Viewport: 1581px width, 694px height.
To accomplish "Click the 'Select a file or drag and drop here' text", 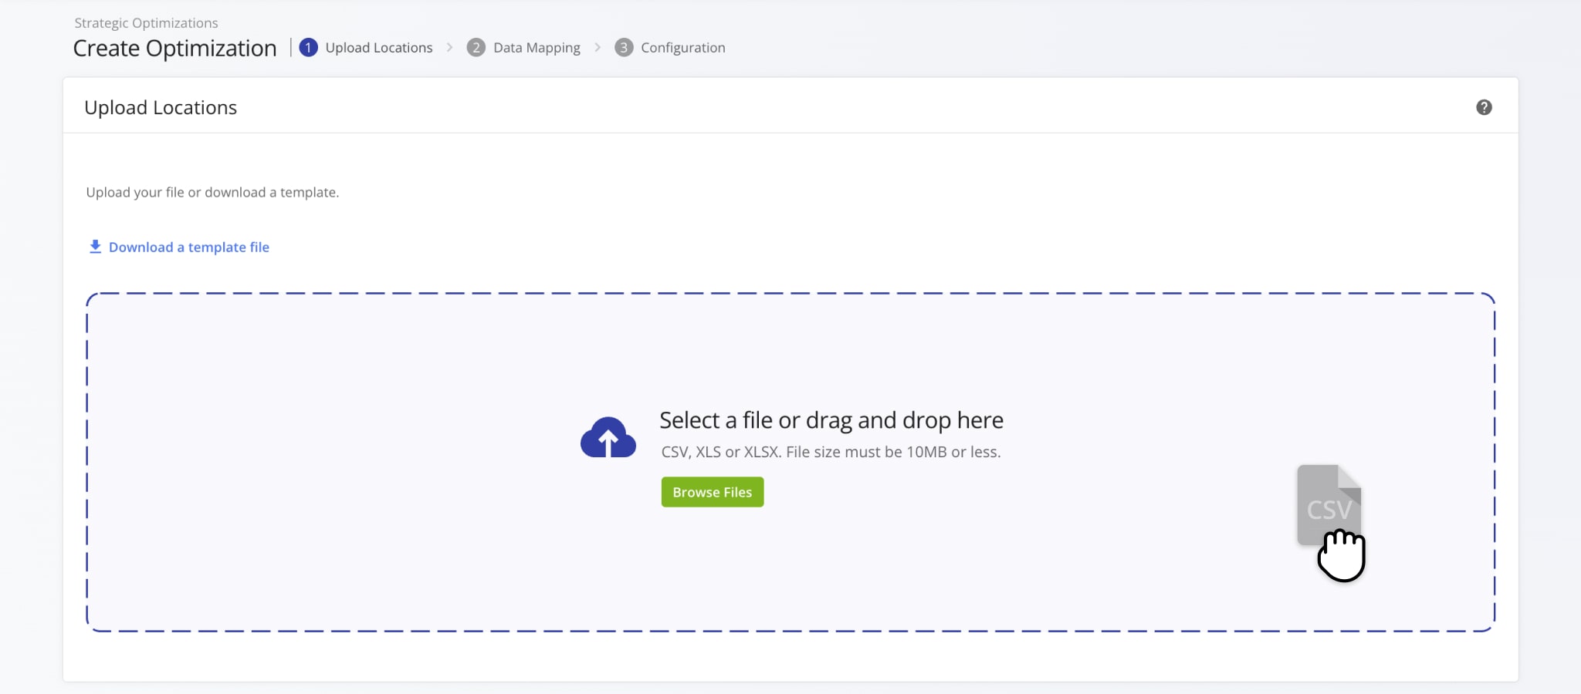I will [831, 420].
